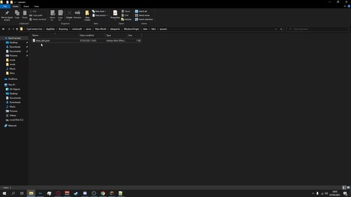Open the Windows Start menu
This screenshot has width=351, height=197.
pos(4,193)
